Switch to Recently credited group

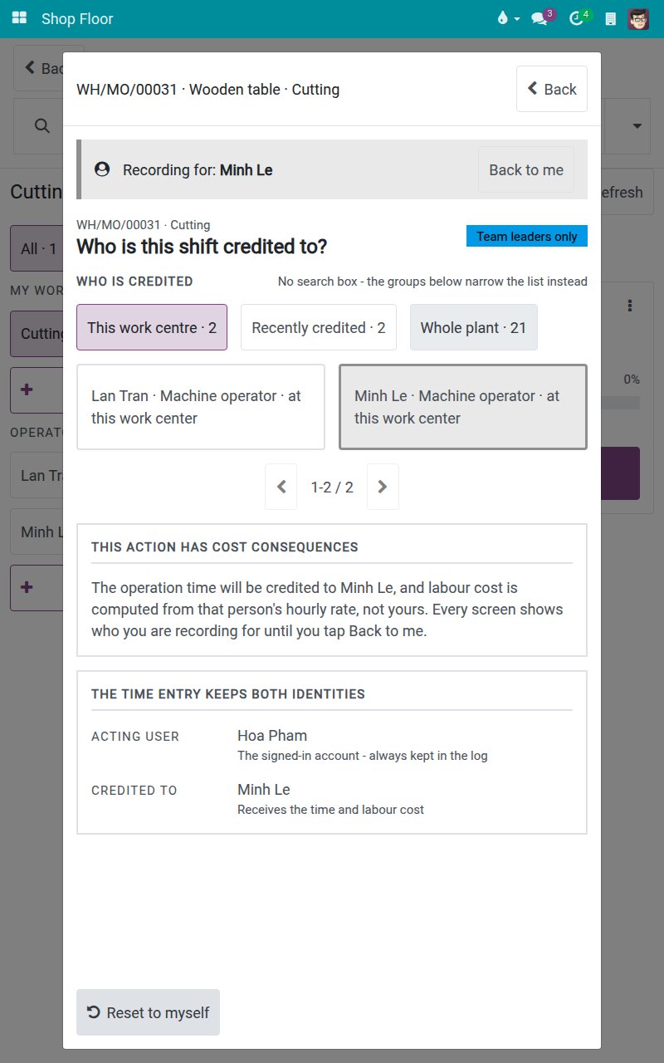(319, 327)
